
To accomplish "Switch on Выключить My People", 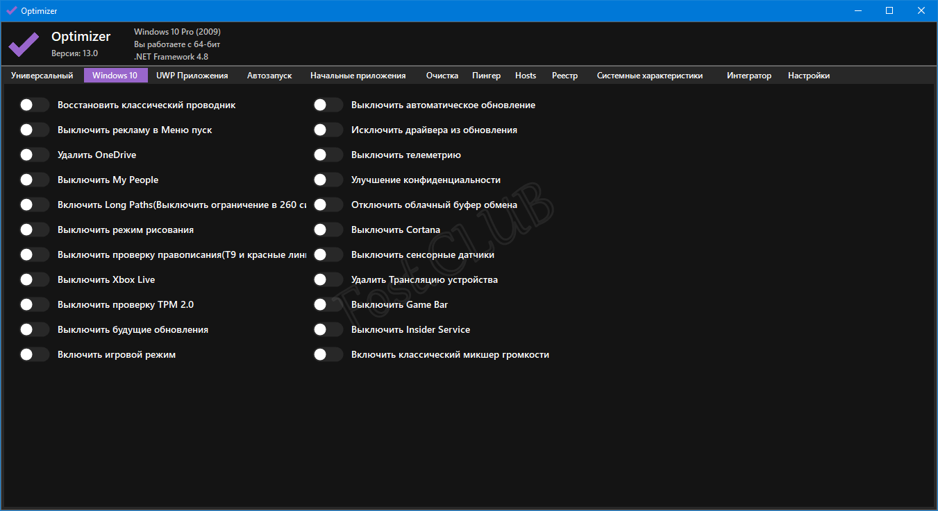I will tap(35, 180).
